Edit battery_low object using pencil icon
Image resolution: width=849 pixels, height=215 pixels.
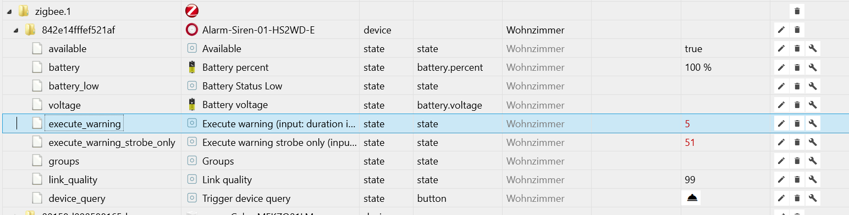(781, 86)
